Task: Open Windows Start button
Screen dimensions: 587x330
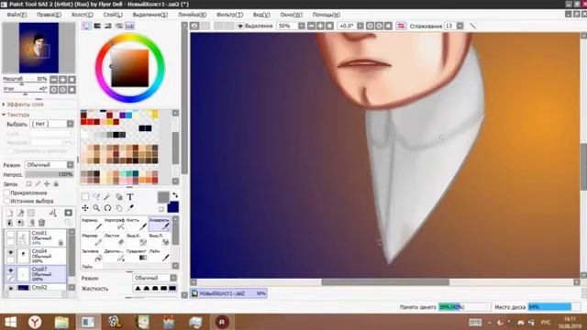Action: 10,322
